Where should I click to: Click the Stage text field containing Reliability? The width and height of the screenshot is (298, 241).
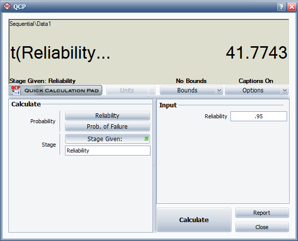click(x=107, y=151)
